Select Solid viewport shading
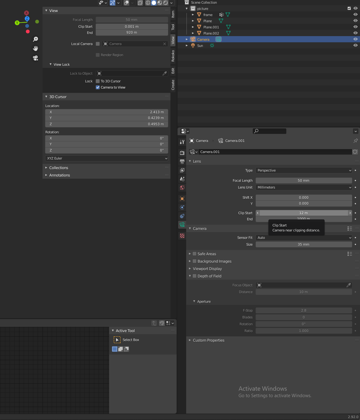This screenshot has width=360, height=420. 154,3
